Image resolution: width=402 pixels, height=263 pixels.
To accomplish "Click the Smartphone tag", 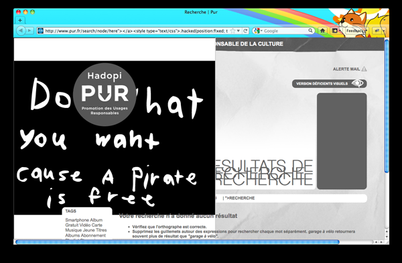I will tap(76, 220).
